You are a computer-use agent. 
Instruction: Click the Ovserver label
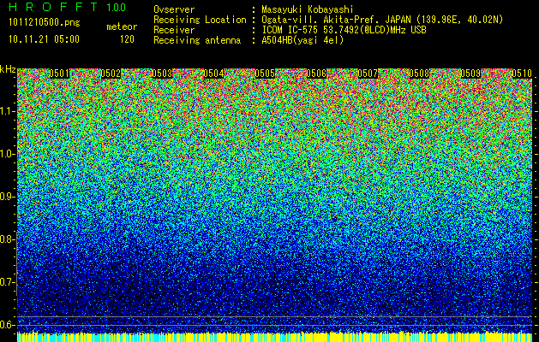pyautogui.click(x=174, y=9)
